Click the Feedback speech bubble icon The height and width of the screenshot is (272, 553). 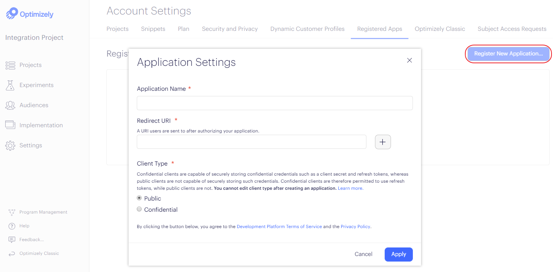(x=12, y=240)
